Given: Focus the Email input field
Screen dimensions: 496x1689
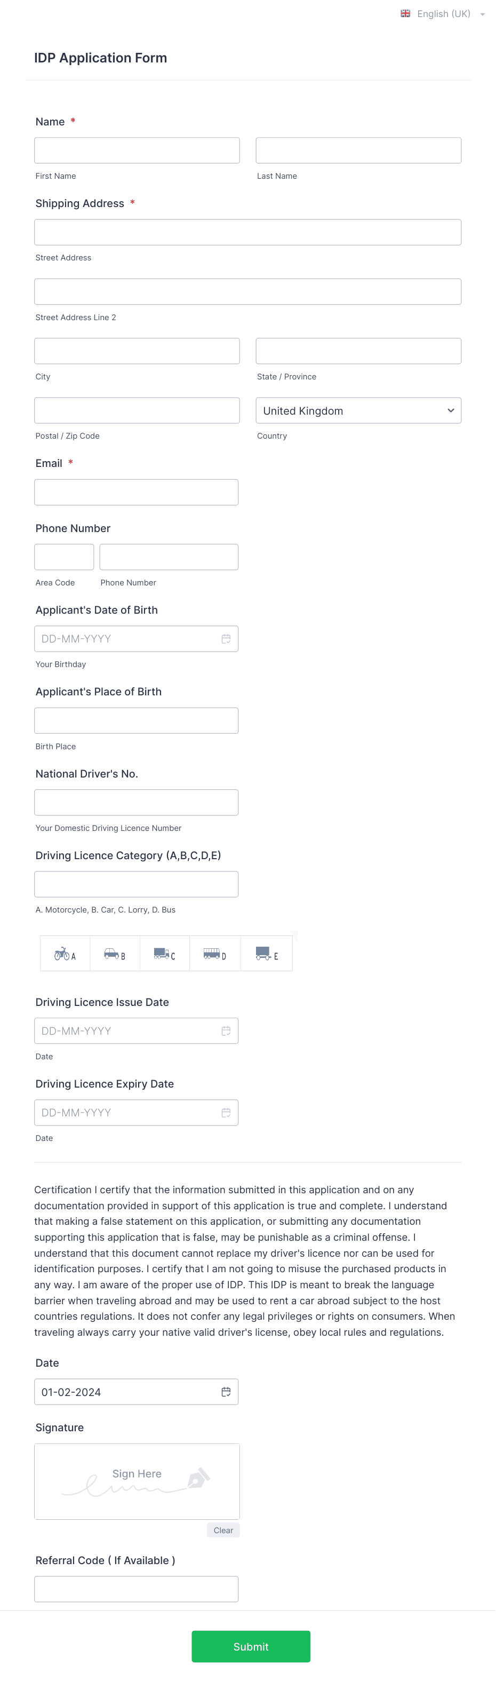Looking at the screenshot, I should tap(137, 493).
